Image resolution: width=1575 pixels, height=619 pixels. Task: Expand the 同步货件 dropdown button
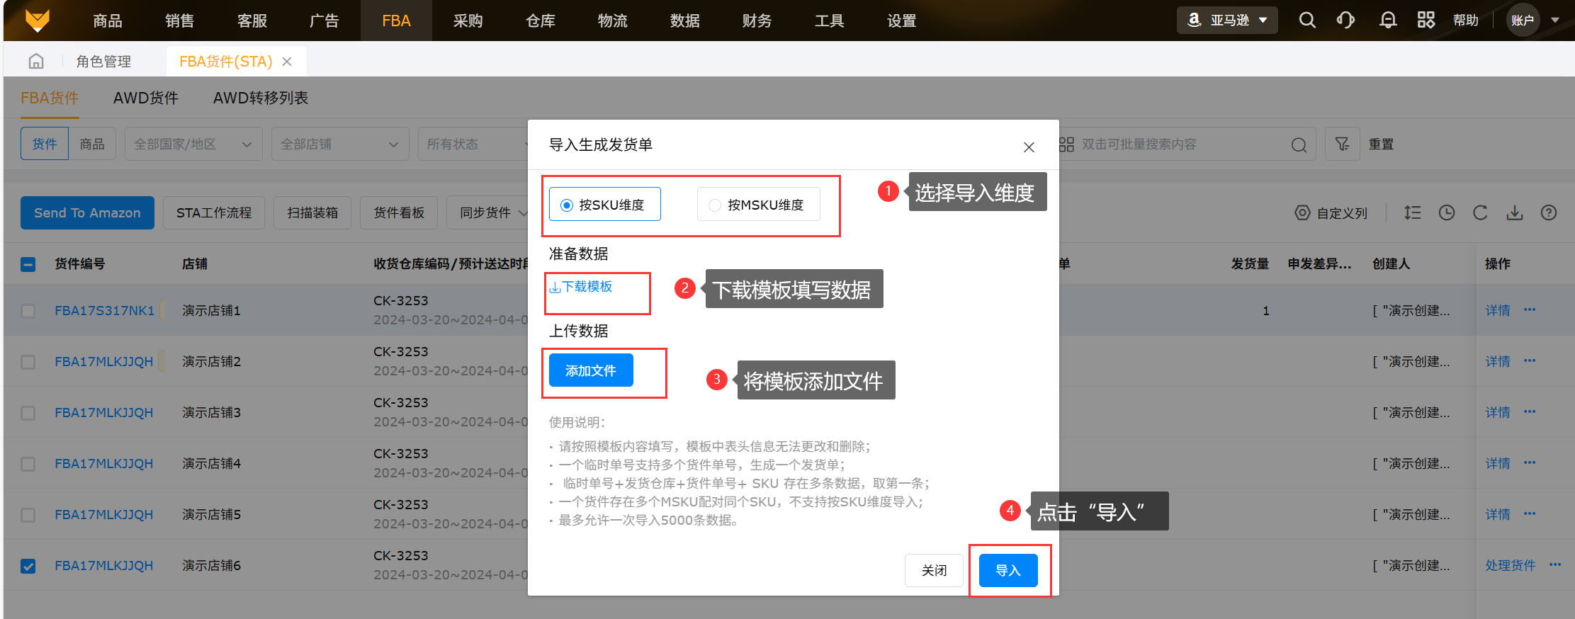pos(489,212)
